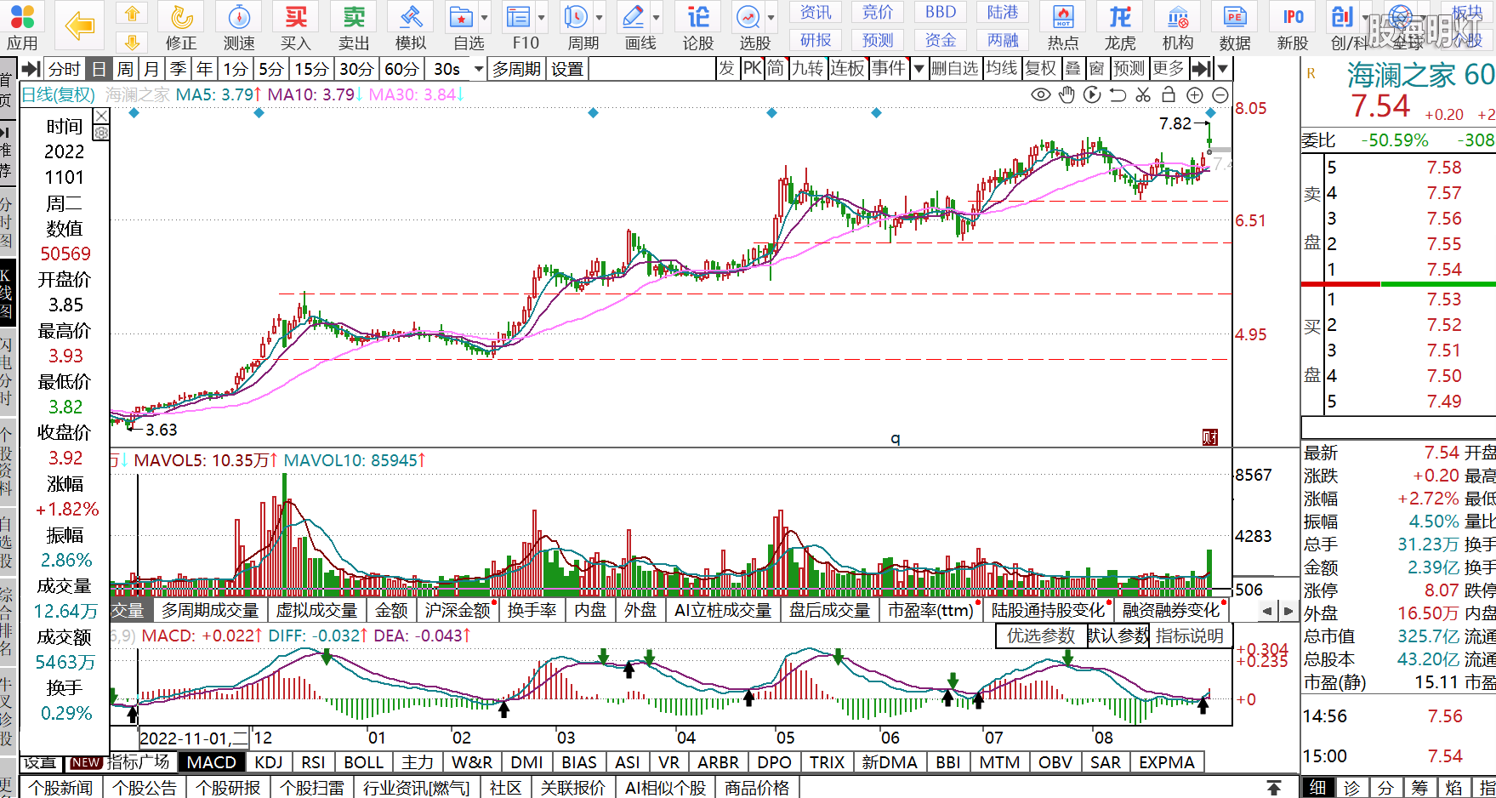Click the scissors cut chart icon
This screenshot has width=1496, height=798.
tap(1143, 94)
